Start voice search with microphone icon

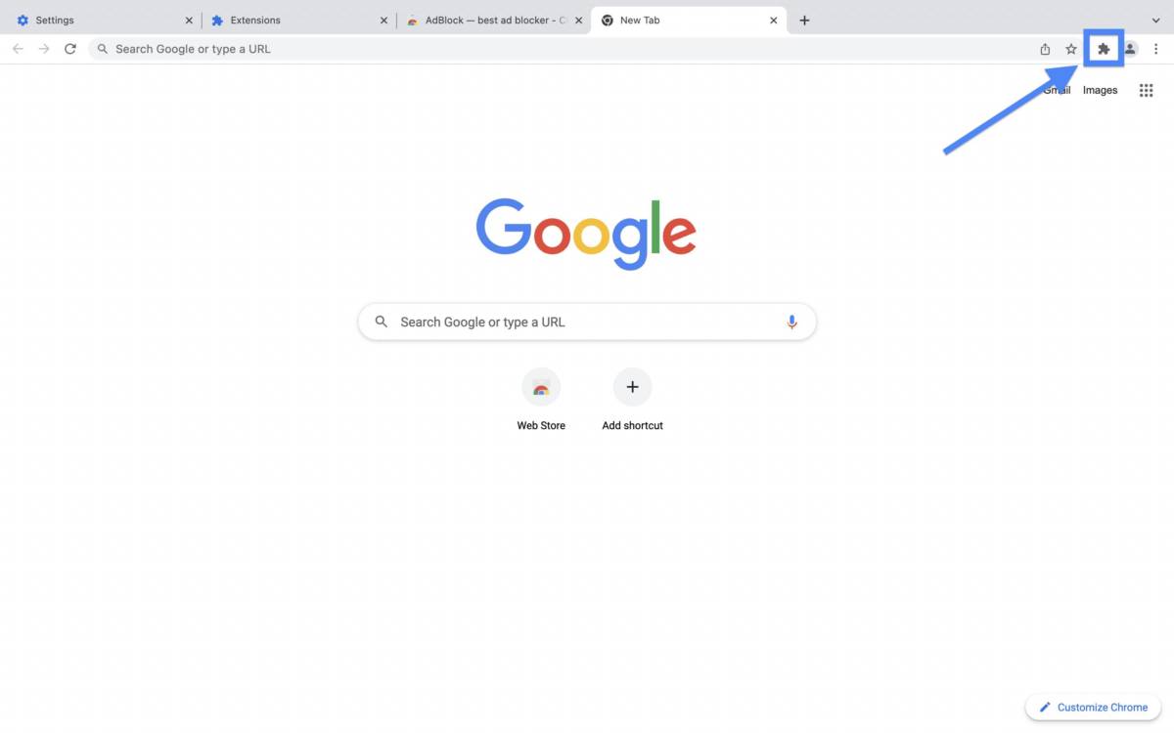point(791,322)
